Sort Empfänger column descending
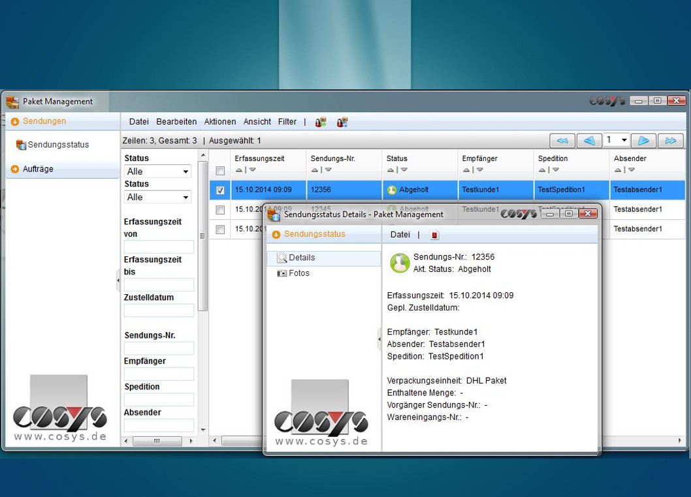The width and height of the screenshot is (691, 497). click(480, 170)
